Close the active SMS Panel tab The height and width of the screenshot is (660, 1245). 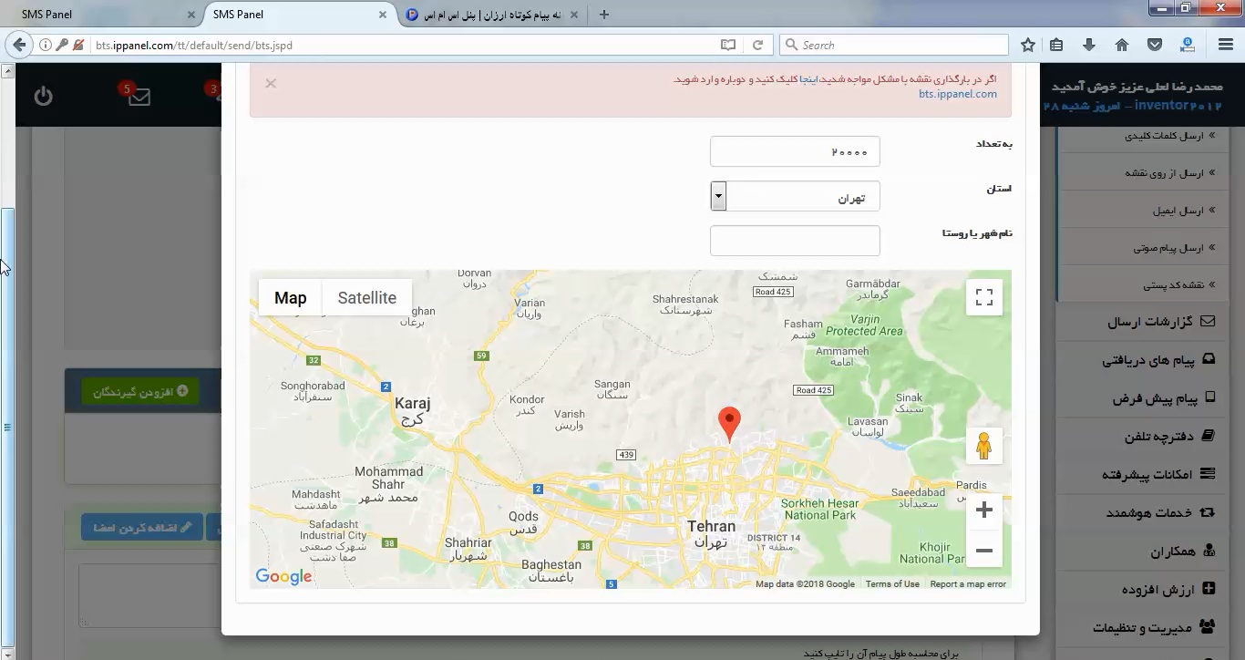(x=382, y=15)
